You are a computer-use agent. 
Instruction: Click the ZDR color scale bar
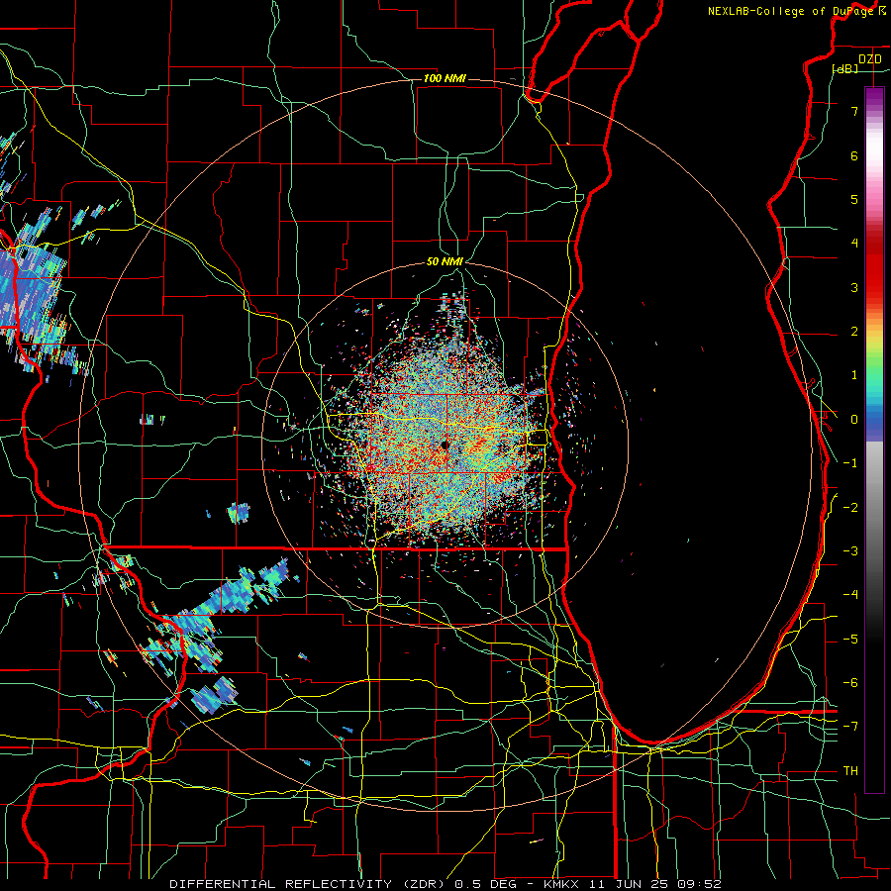874,440
